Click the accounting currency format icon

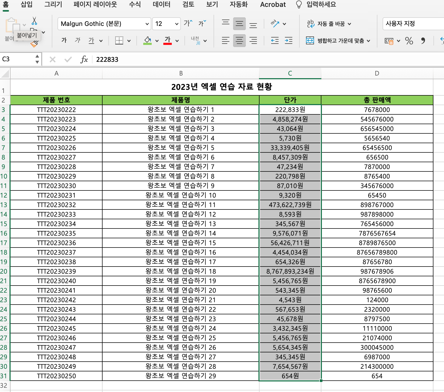[x=389, y=41]
